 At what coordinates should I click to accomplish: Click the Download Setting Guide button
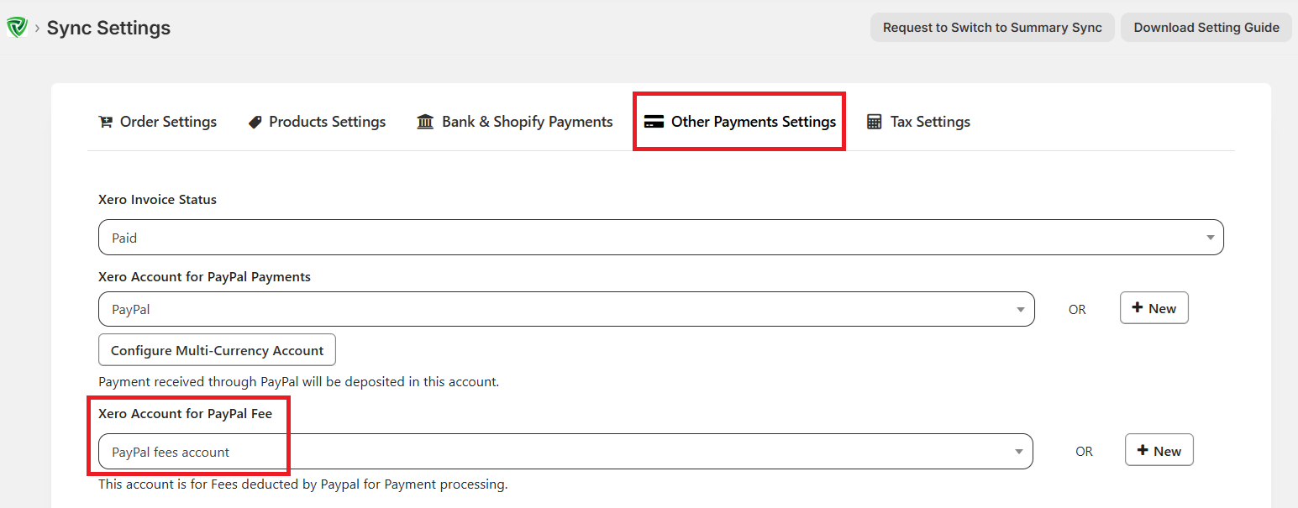(1206, 27)
